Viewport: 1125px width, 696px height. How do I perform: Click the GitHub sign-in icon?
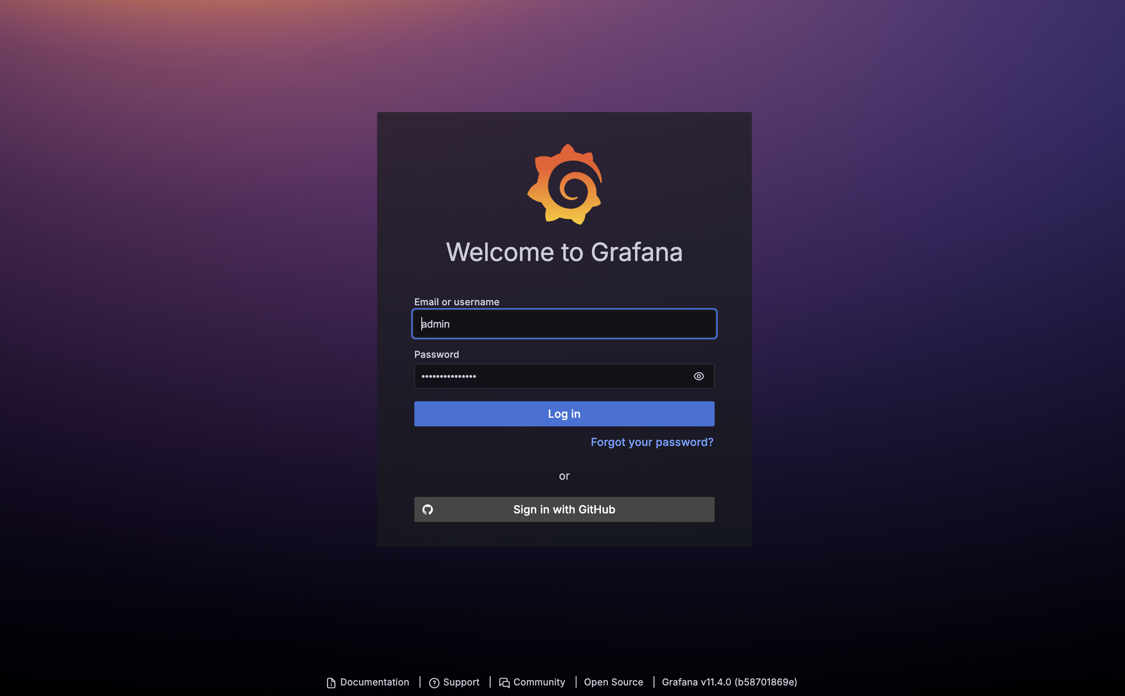(428, 509)
